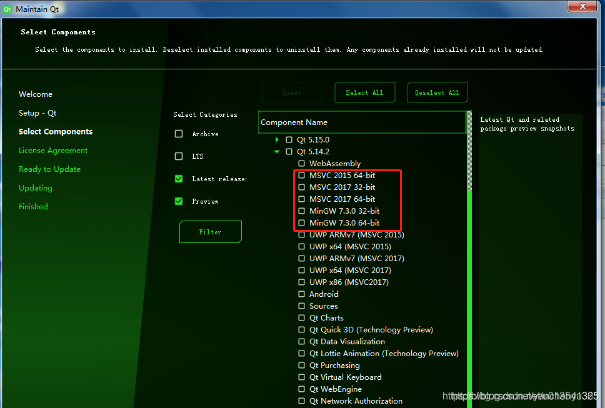
Task: Click the MinGW 7.3.0 64-bit label
Action: click(344, 223)
